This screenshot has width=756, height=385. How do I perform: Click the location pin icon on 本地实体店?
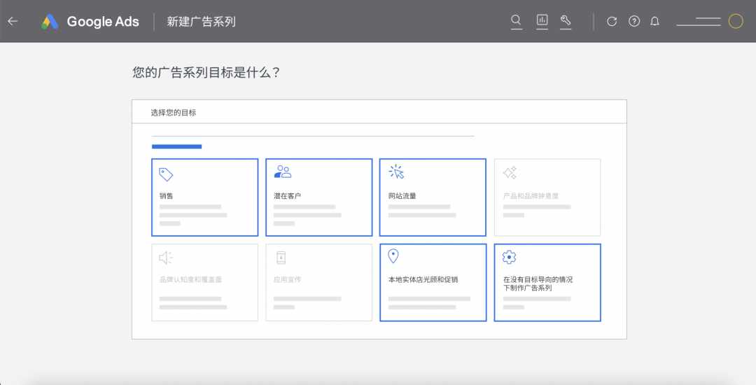pos(393,256)
